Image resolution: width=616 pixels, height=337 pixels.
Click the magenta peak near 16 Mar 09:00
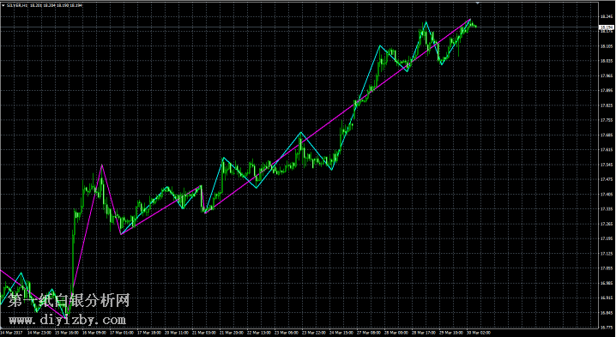[x=102, y=165]
